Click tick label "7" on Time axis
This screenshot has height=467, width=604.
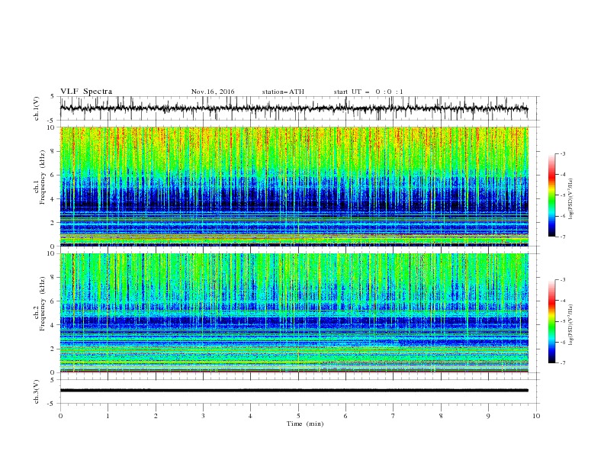point(394,416)
